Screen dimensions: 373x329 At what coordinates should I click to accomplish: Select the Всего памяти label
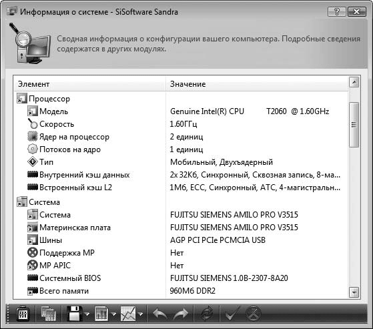point(64,291)
